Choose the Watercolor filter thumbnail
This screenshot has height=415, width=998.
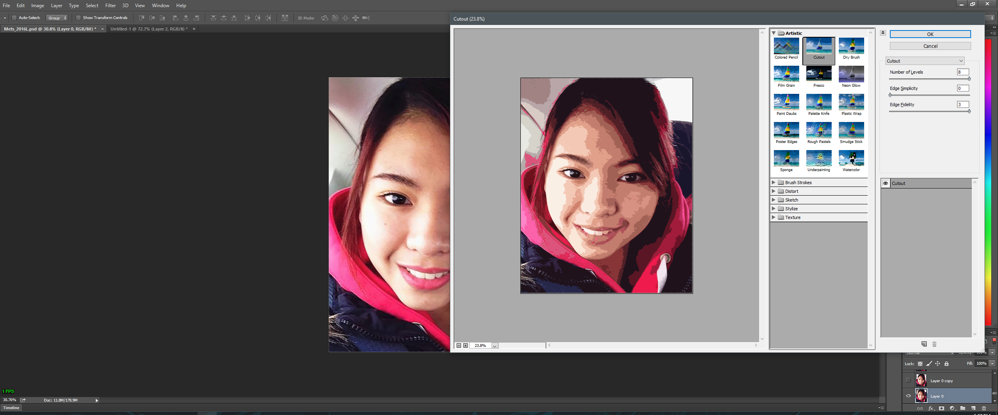851,161
